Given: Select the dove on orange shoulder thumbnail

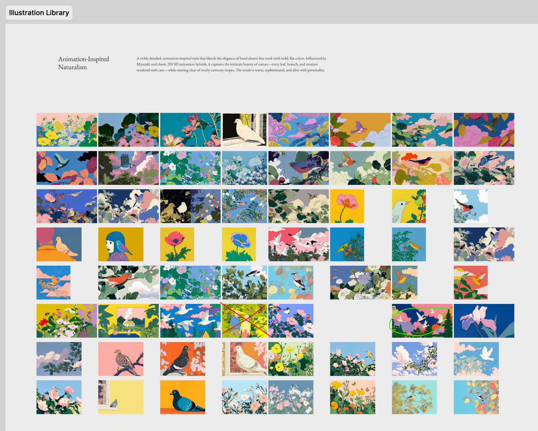Looking at the screenshot, I should [x=59, y=244].
